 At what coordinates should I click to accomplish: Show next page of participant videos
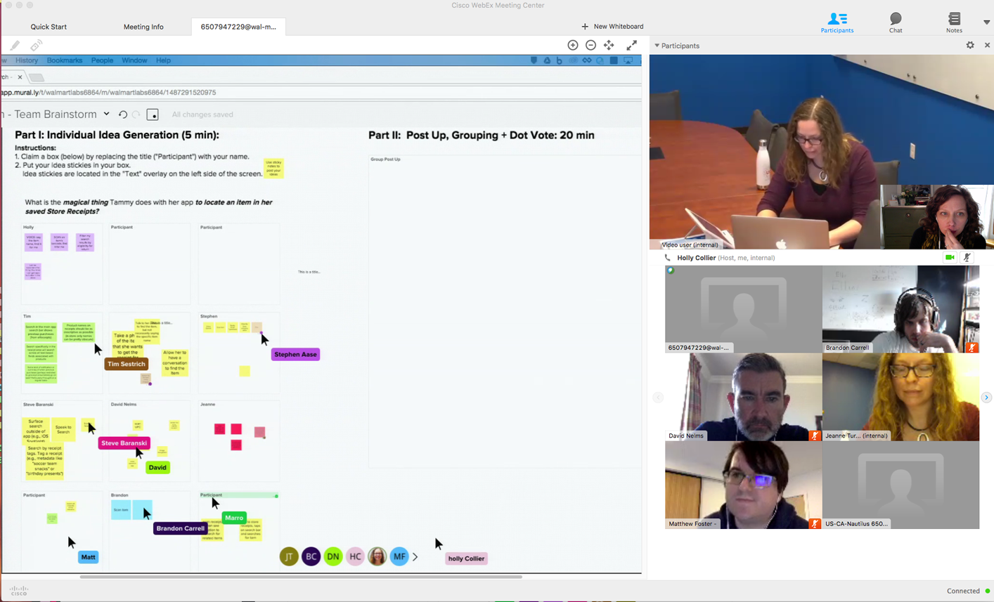(x=986, y=398)
